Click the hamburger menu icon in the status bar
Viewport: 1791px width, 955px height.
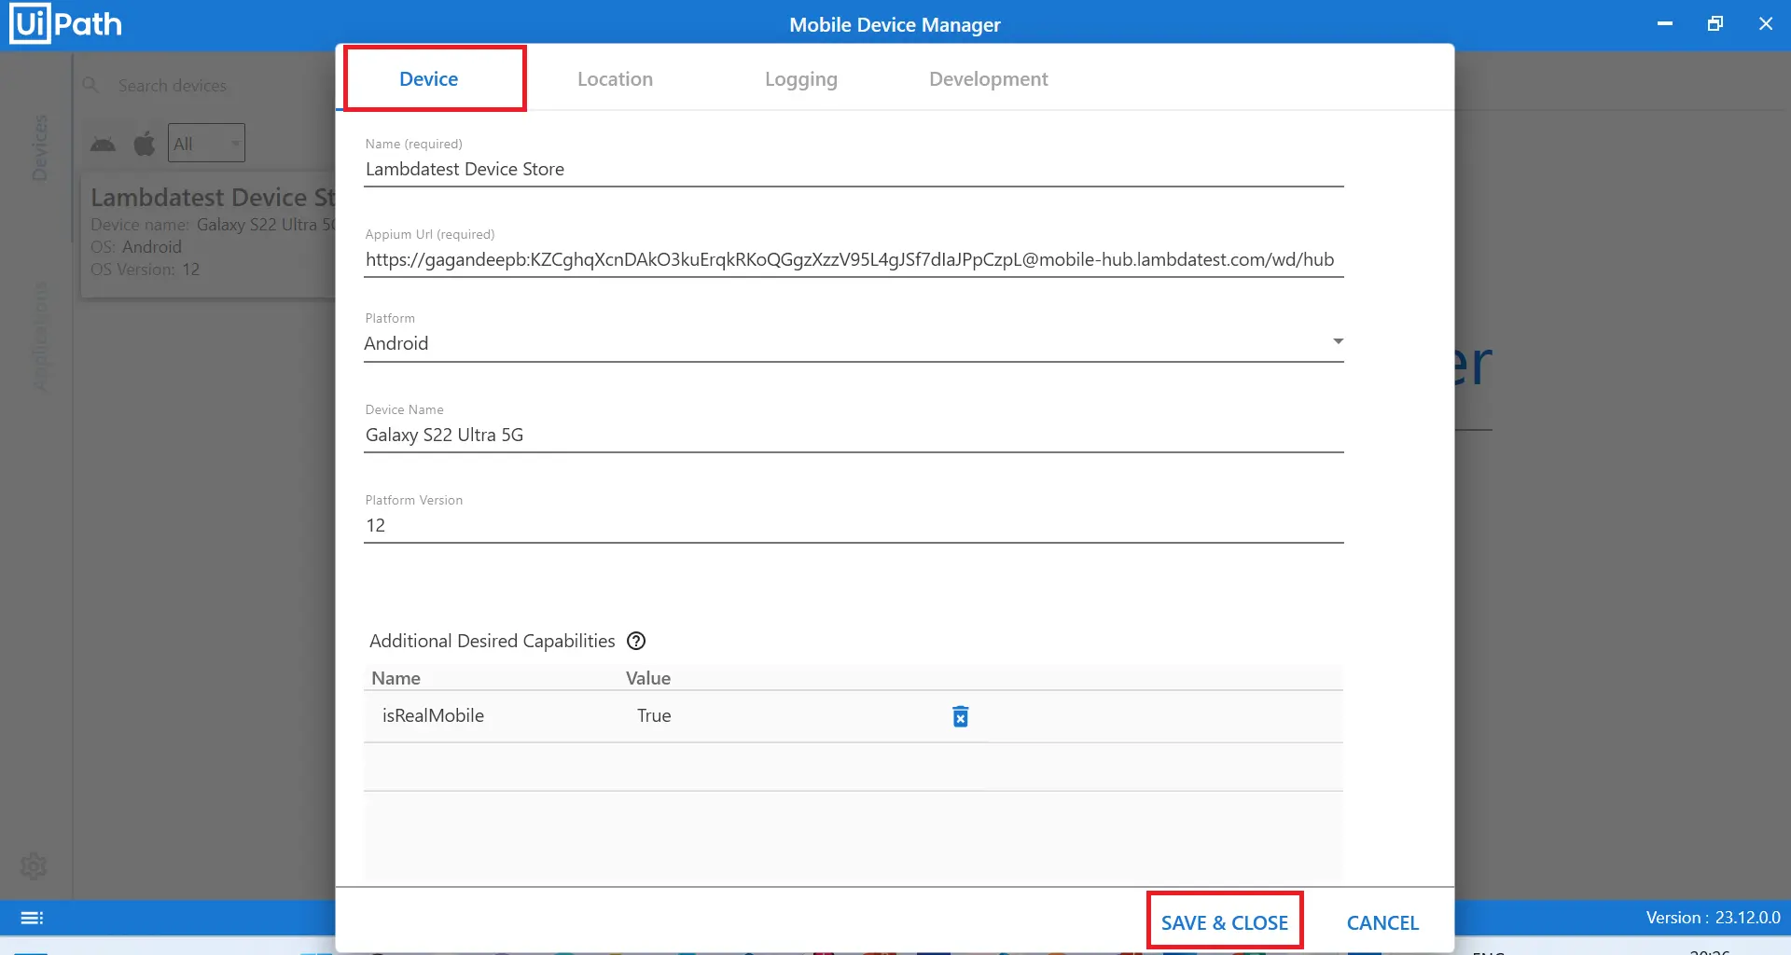(x=32, y=918)
